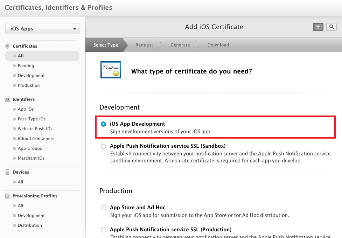342x238 pixels.
Task: Open Production certificates
Action: point(29,85)
